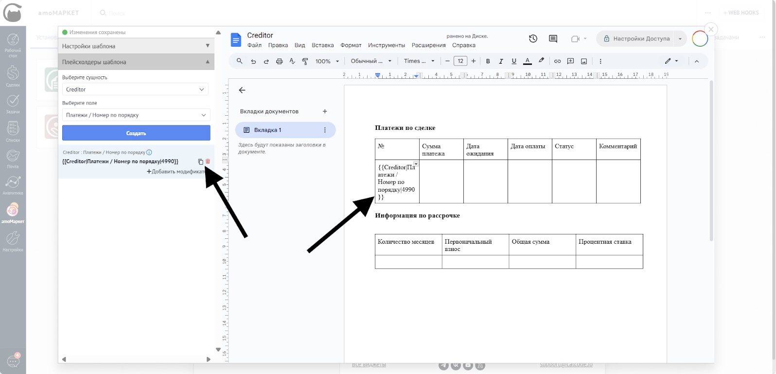Click the font size field showing 12
Viewport: 776px width, 374px height.
(x=460, y=61)
